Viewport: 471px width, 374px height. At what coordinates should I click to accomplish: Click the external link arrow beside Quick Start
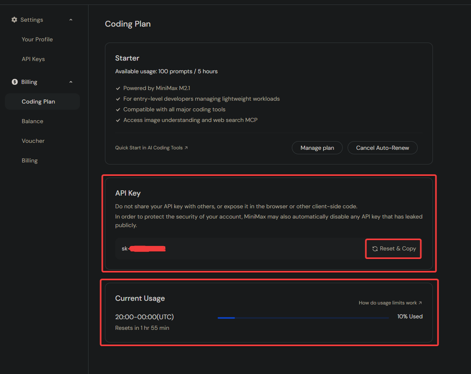(186, 147)
